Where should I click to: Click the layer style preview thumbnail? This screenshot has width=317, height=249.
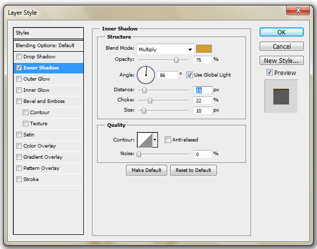pyautogui.click(x=280, y=96)
